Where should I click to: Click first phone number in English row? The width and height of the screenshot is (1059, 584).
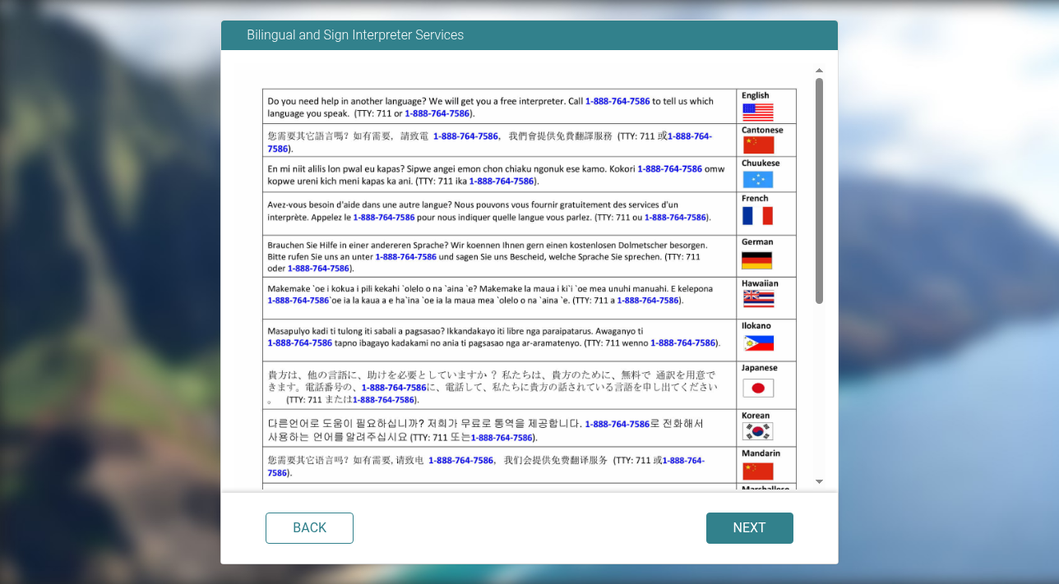(x=617, y=101)
